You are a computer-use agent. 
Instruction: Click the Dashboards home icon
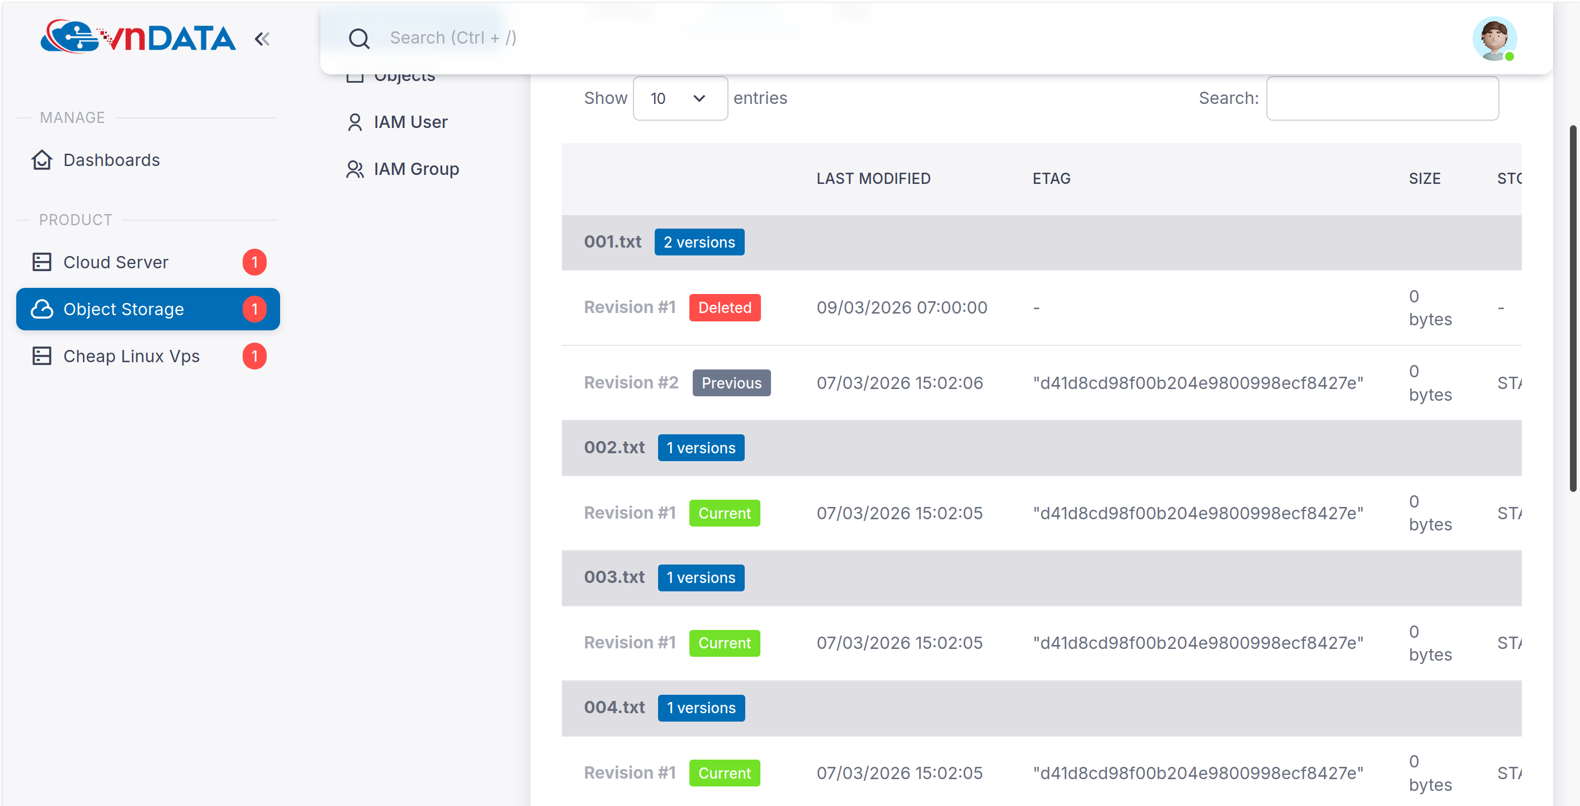tap(42, 160)
